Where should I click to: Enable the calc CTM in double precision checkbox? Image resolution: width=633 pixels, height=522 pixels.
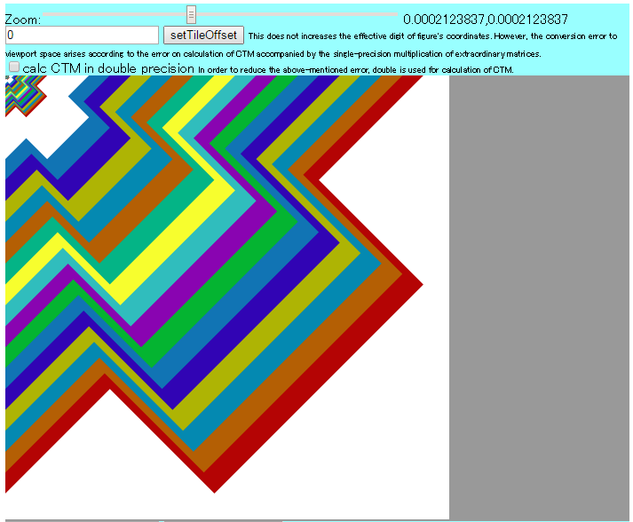pos(13,67)
